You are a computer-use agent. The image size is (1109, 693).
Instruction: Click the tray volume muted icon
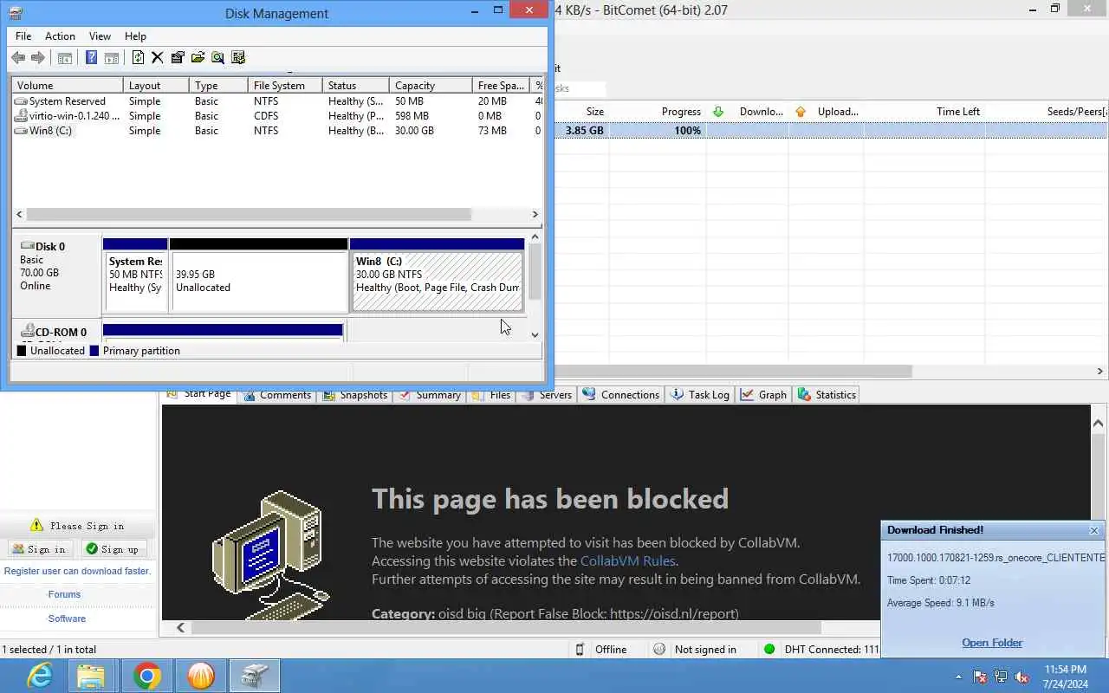click(x=1022, y=677)
